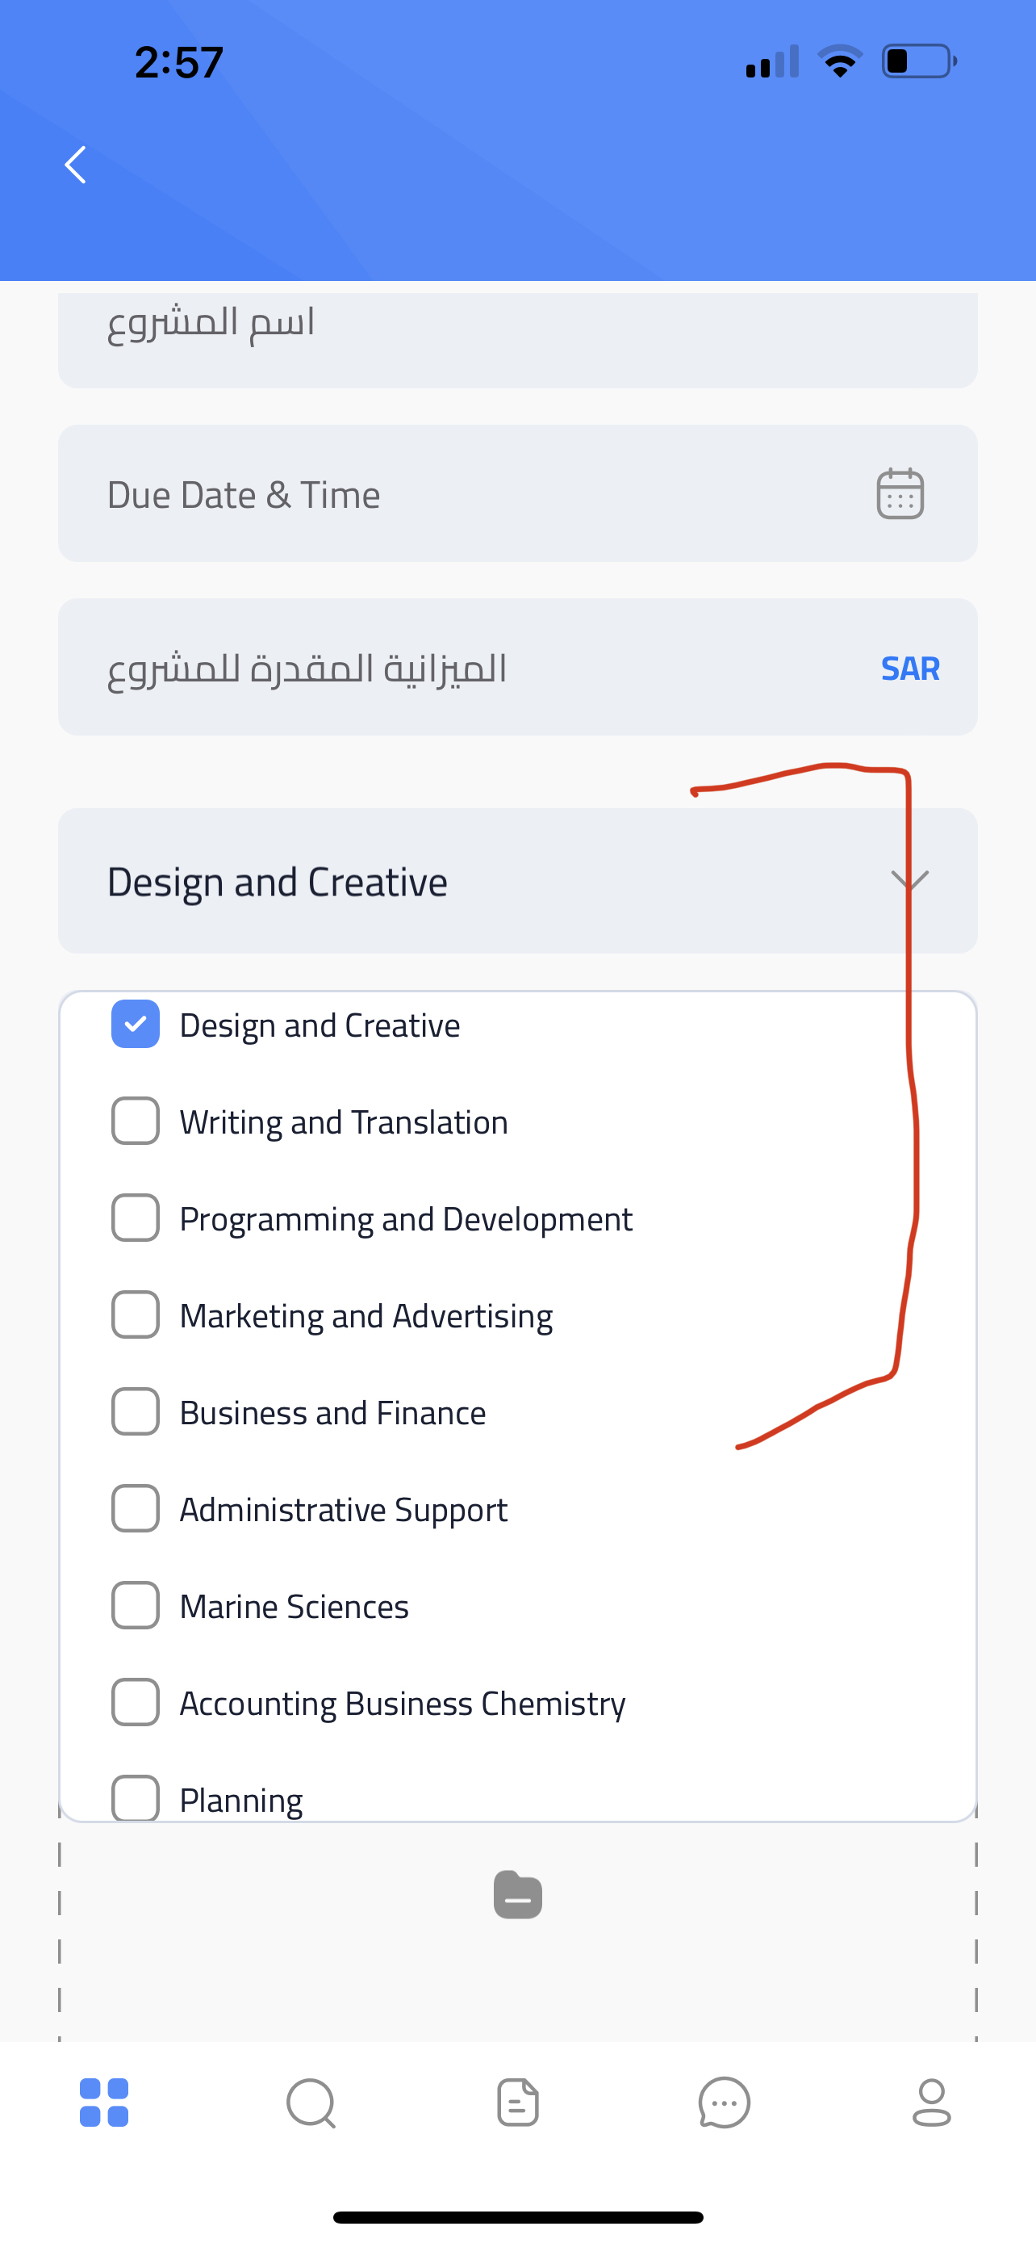Check the Marketing and Advertising box
Screen dimensions: 1036x2243
pos(135,1314)
